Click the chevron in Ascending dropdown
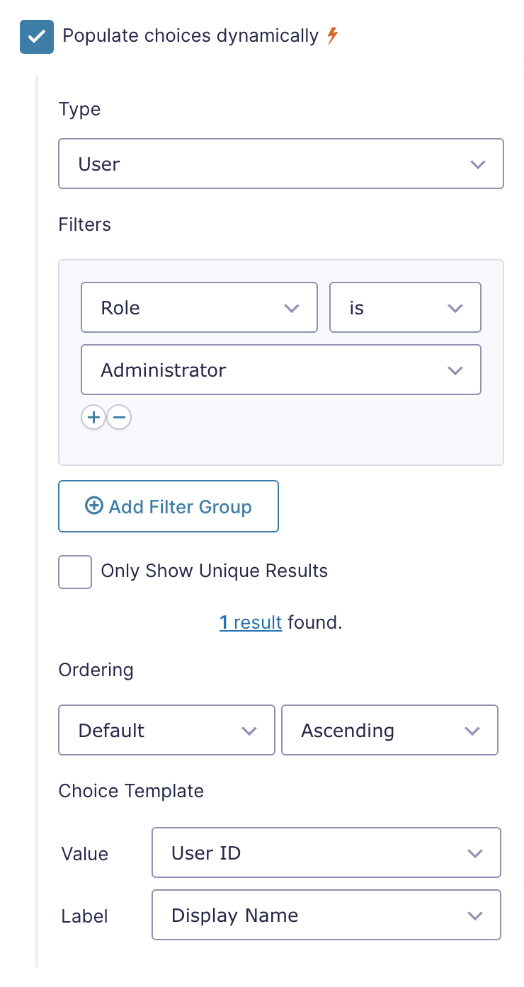 coord(472,731)
